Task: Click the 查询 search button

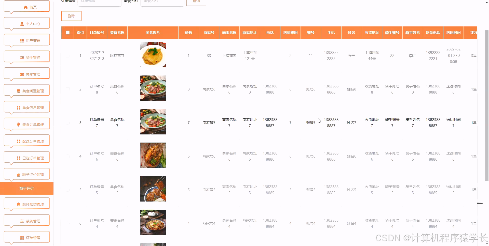Action: 196,2
